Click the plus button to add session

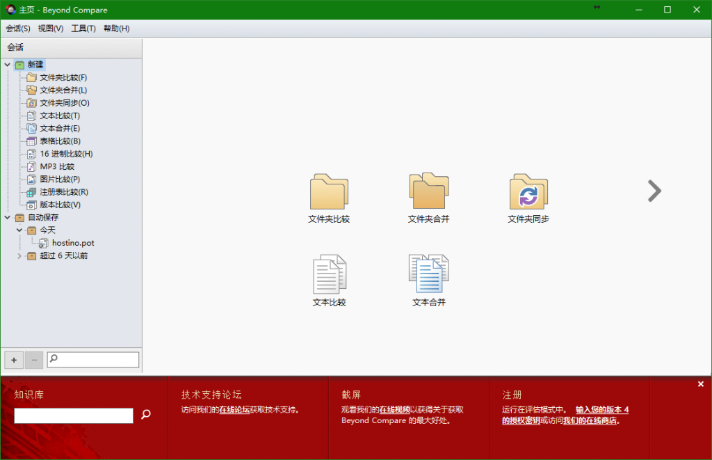click(13, 360)
